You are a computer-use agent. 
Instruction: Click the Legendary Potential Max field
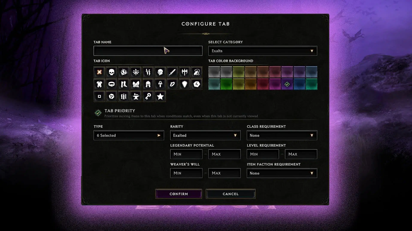[224, 154]
